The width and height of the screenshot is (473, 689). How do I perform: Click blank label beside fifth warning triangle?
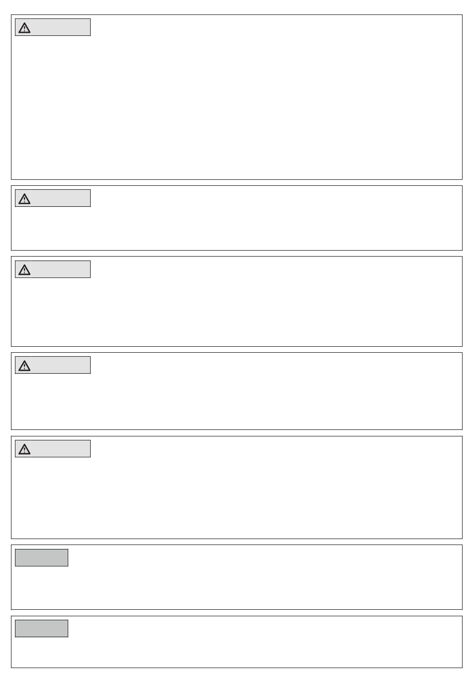[x=61, y=449]
